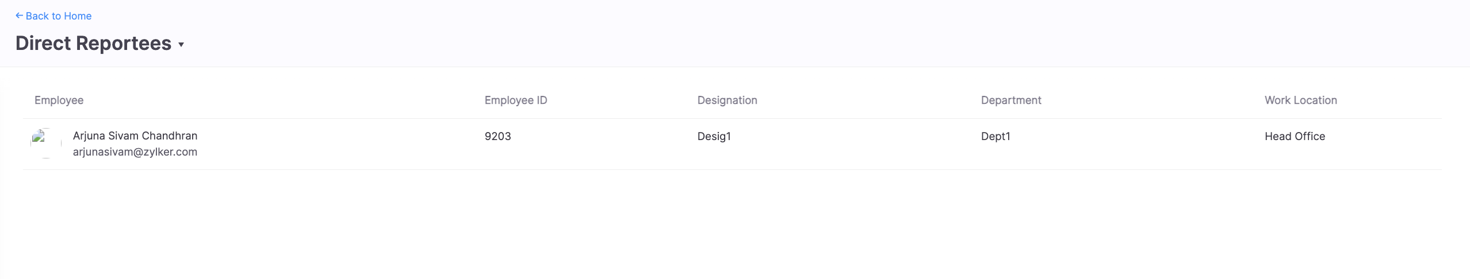
Task: Click the Direct Reportees heading text
Action: point(93,44)
